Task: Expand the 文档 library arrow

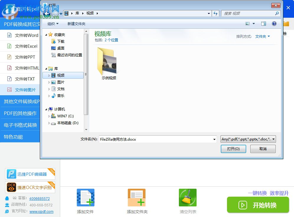Action: 49,89
